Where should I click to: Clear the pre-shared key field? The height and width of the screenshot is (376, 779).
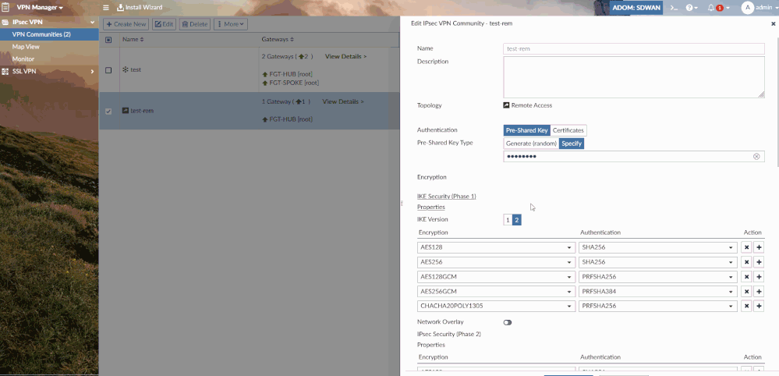click(756, 157)
